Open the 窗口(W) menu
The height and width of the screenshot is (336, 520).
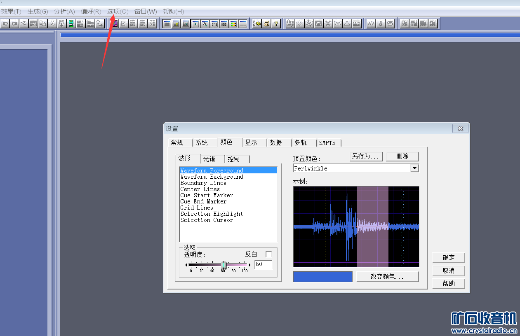tap(146, 11)
